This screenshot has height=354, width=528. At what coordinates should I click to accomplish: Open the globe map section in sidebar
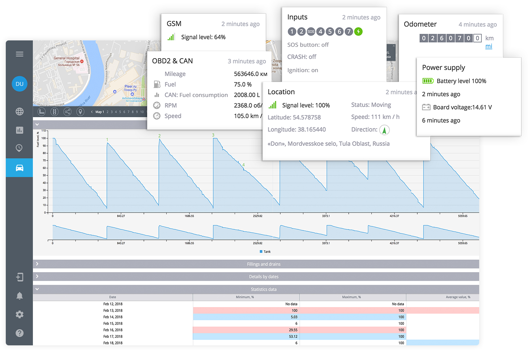20,112
